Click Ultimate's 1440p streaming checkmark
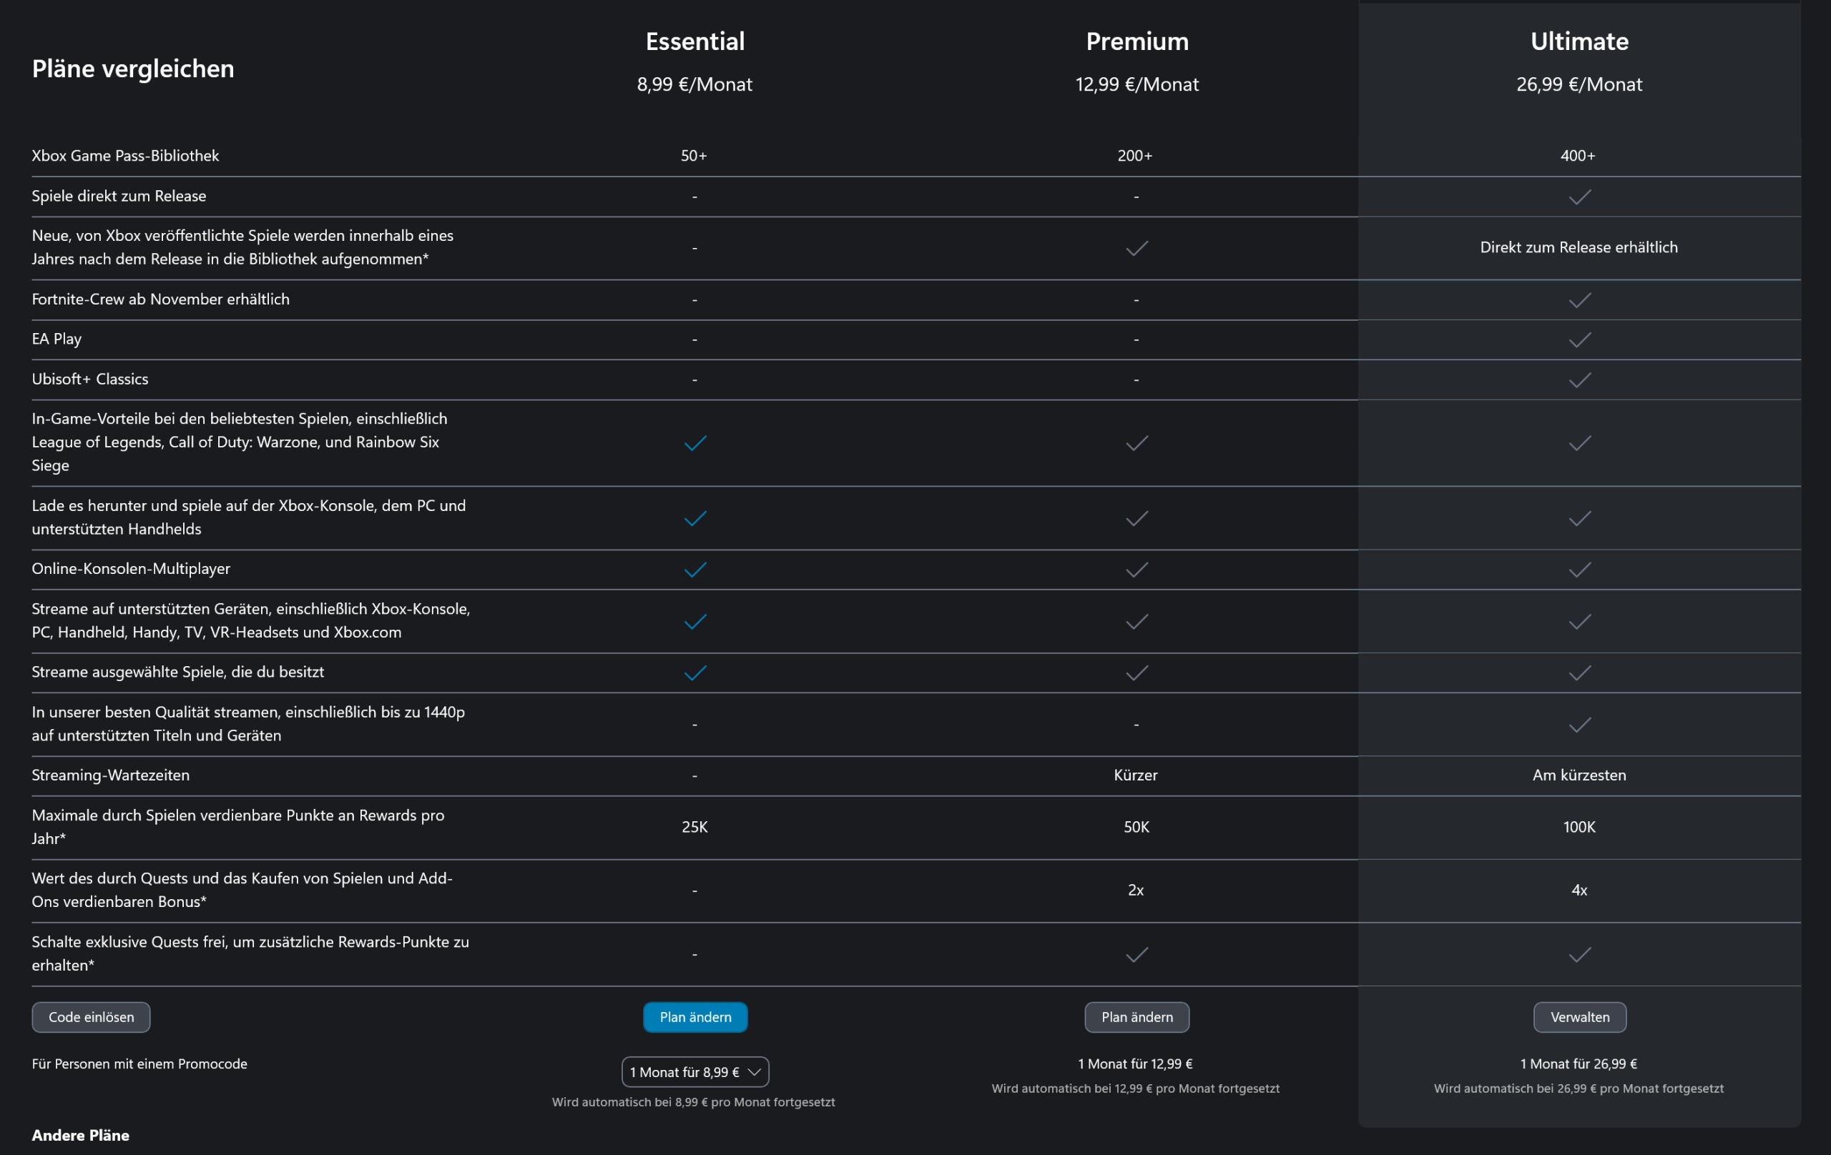 [x=1579, y=725]
